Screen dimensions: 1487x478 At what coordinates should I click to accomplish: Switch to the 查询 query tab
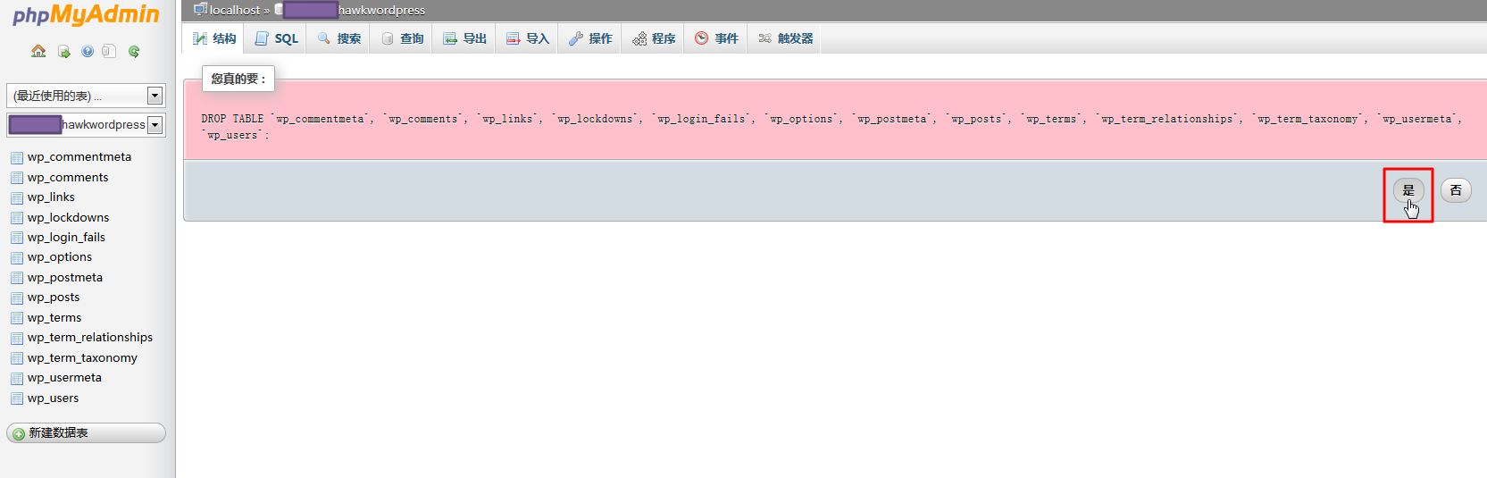pyautogui.click(x=402, y=38)
